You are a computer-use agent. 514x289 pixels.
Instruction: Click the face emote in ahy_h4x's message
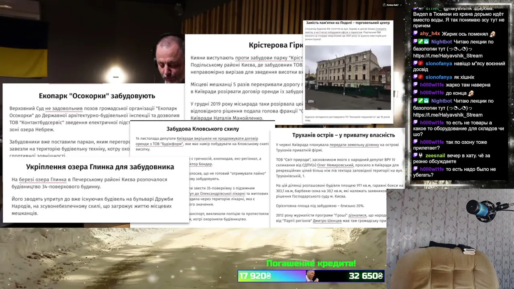[493, 34]
